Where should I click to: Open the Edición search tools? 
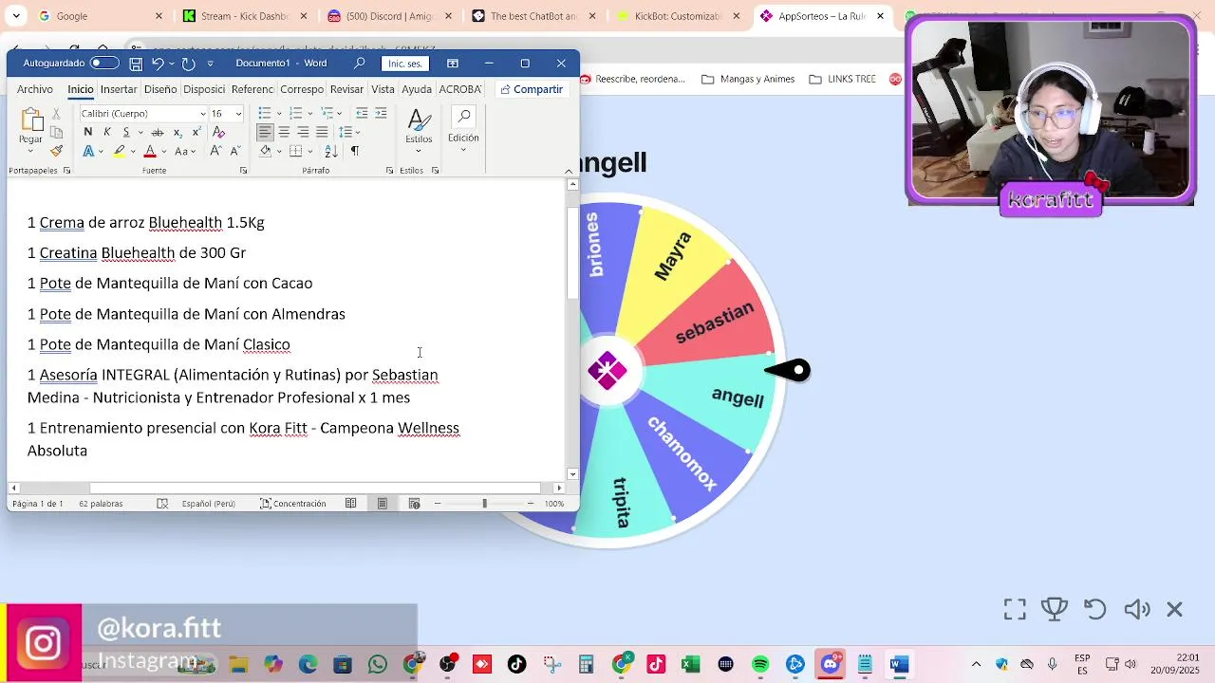pyautogui.click(x=463, y=130)
